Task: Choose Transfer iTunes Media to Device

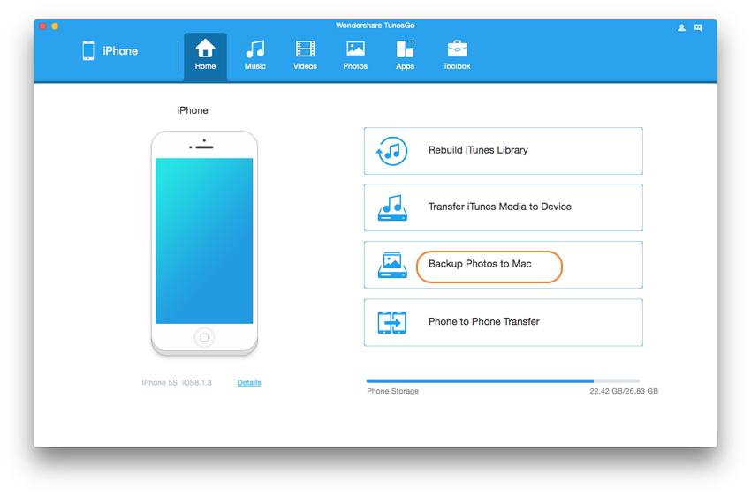Action: click(504, 207)
